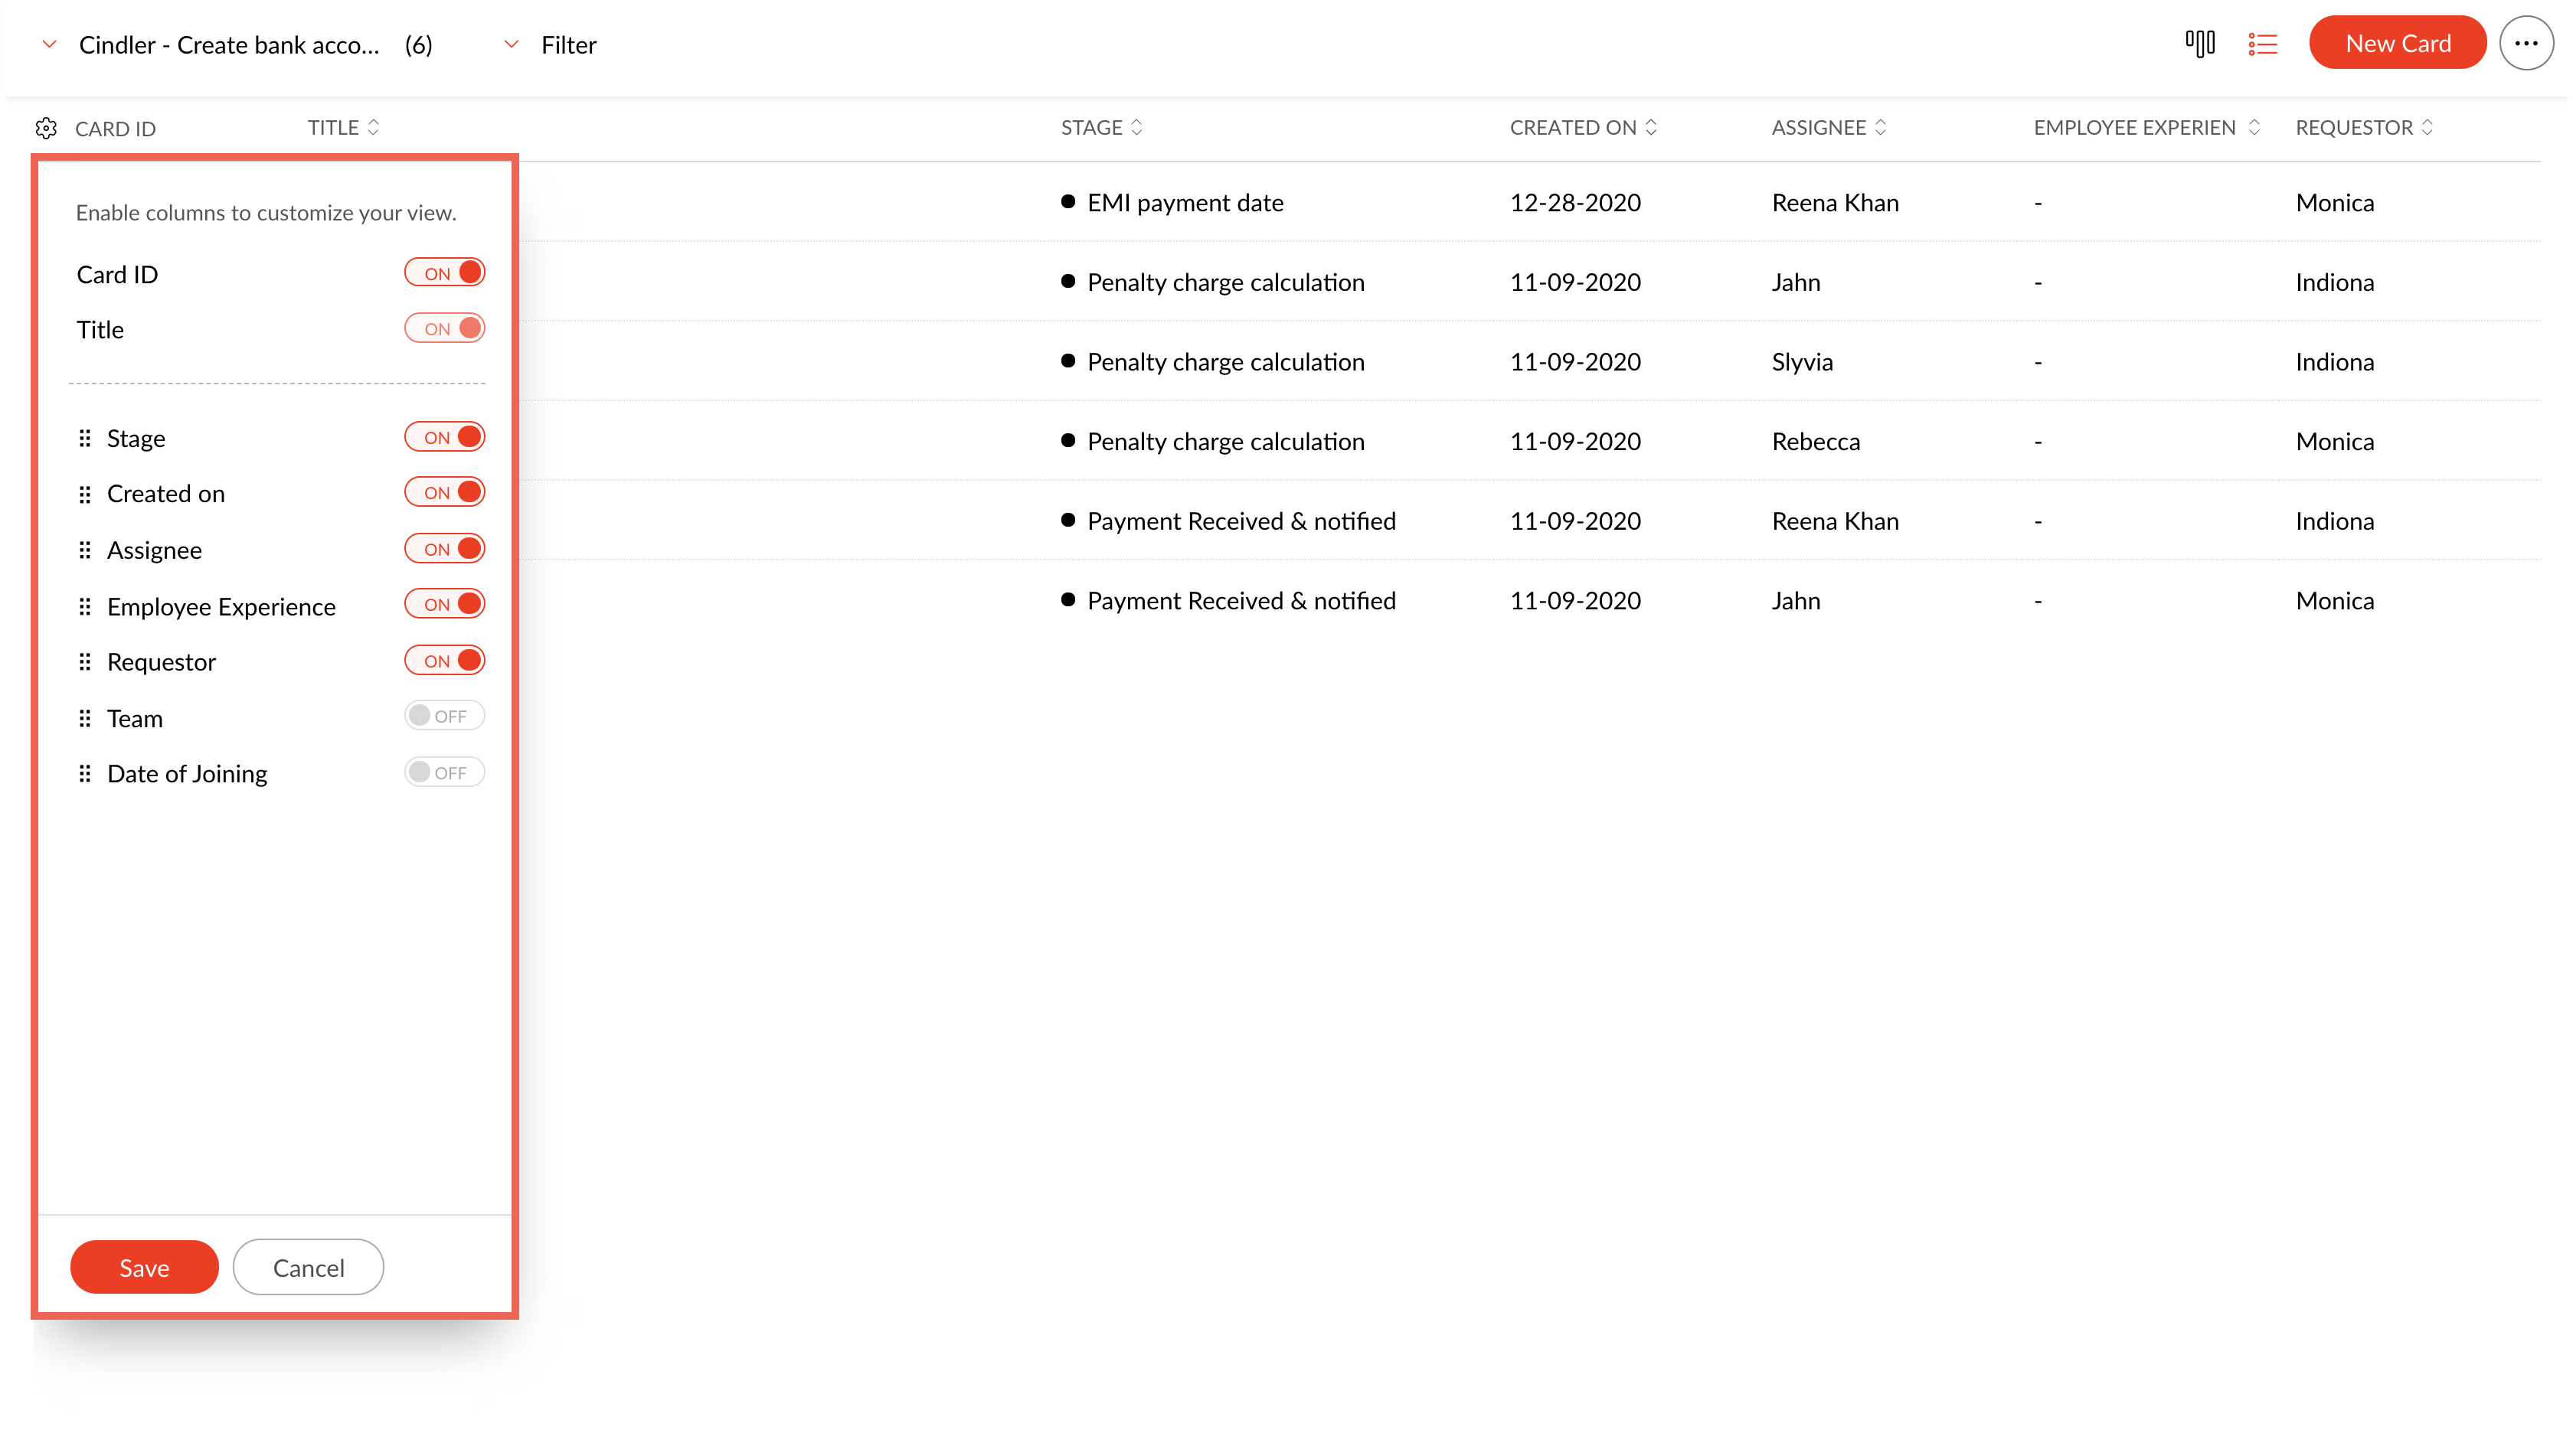This screenshot has height=1456, width=2573.
Task: Click the column settings gear icon
Action: point(46,128)
